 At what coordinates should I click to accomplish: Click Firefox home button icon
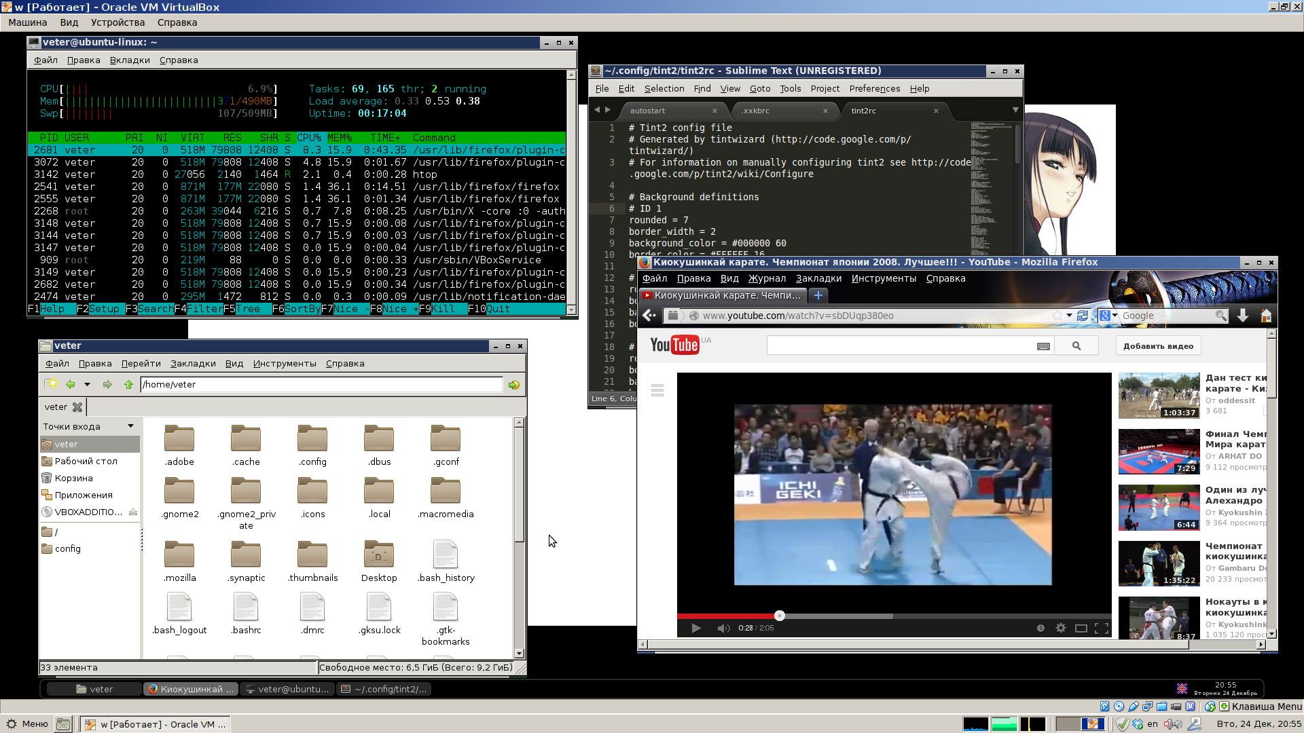point(1266,316)
